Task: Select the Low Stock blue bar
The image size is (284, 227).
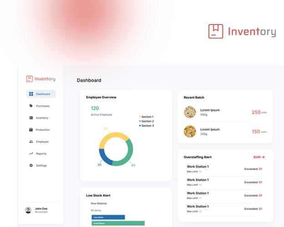Action: (108, 217)
